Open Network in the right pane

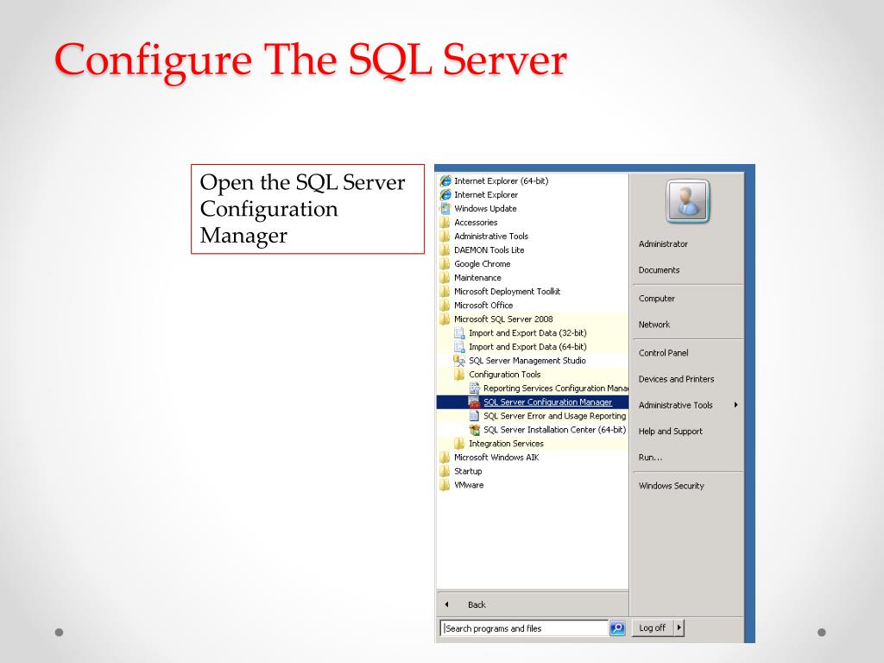click(x=654, y=325)
